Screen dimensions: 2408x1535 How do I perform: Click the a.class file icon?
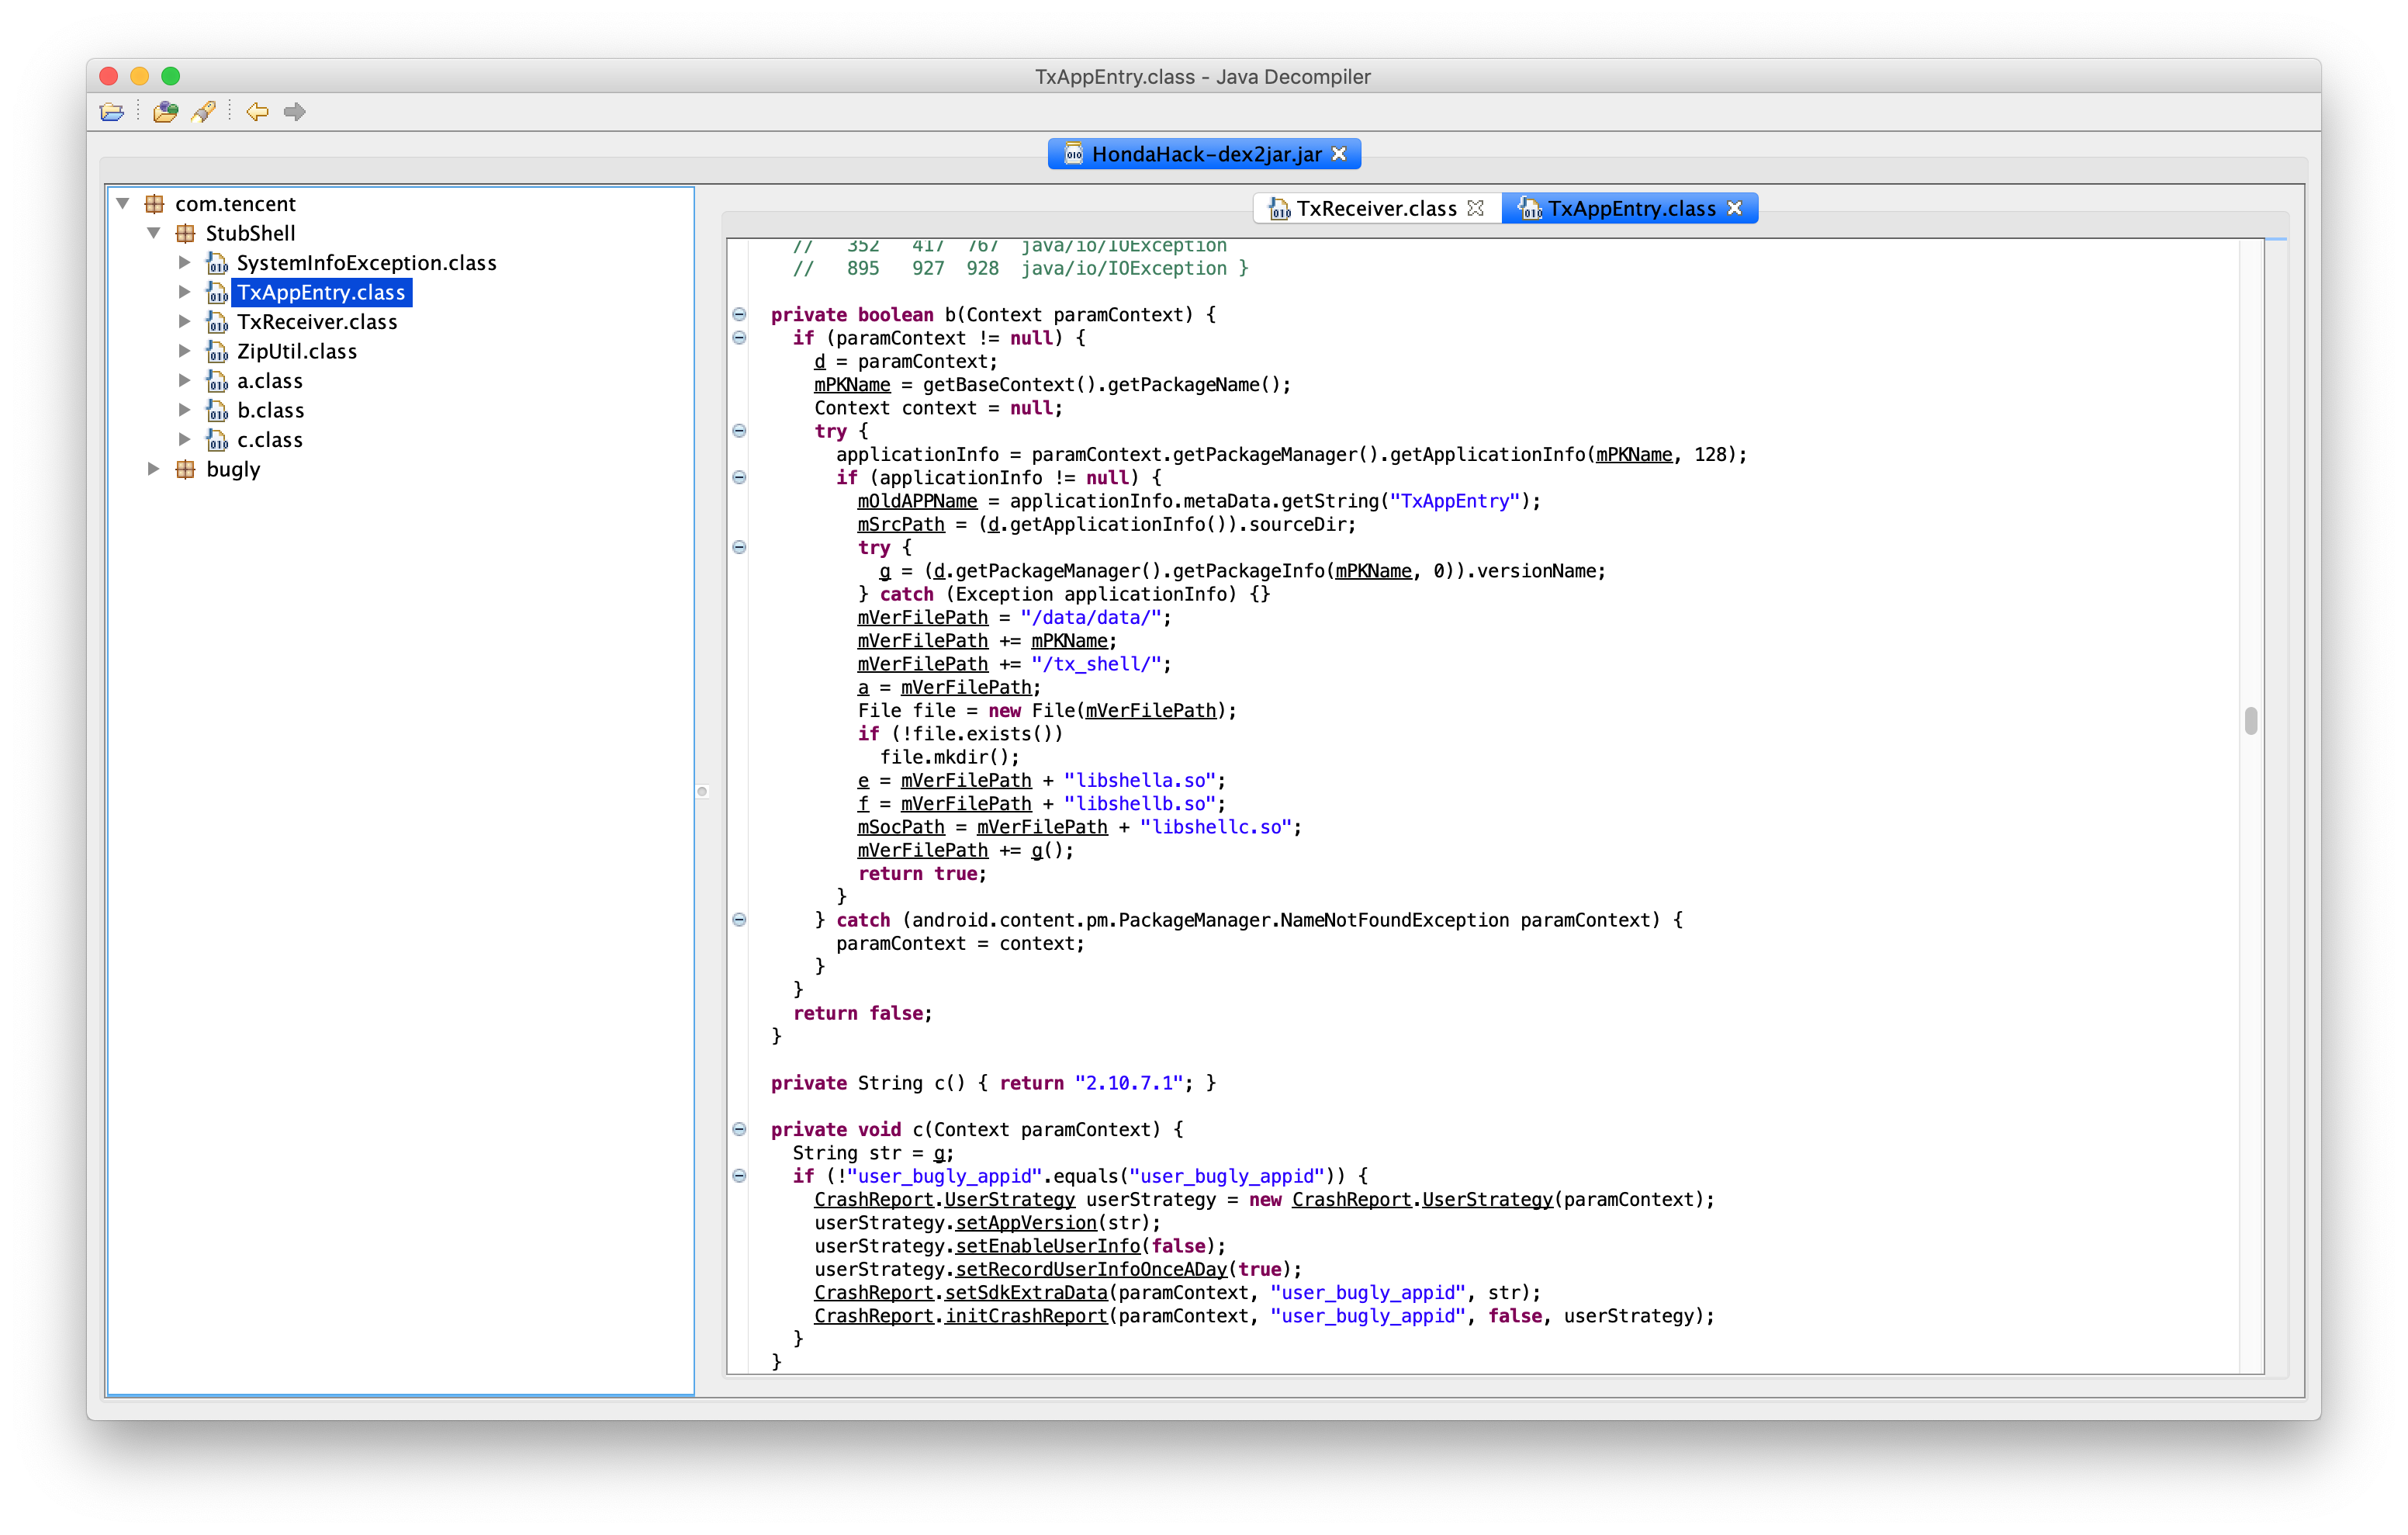(217, 381)
